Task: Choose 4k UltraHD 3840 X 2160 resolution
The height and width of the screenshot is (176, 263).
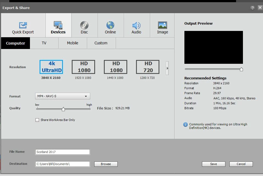Action: 51,67
